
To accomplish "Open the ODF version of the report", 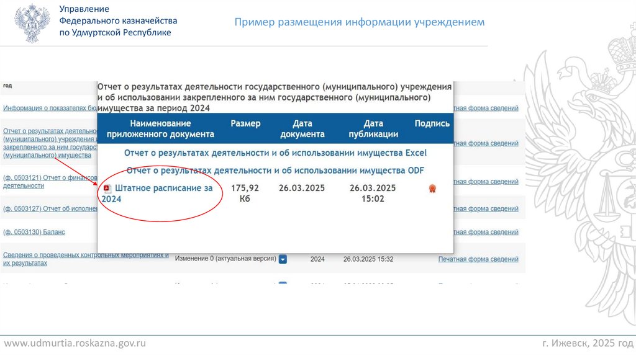I will (x=275, y=171).
